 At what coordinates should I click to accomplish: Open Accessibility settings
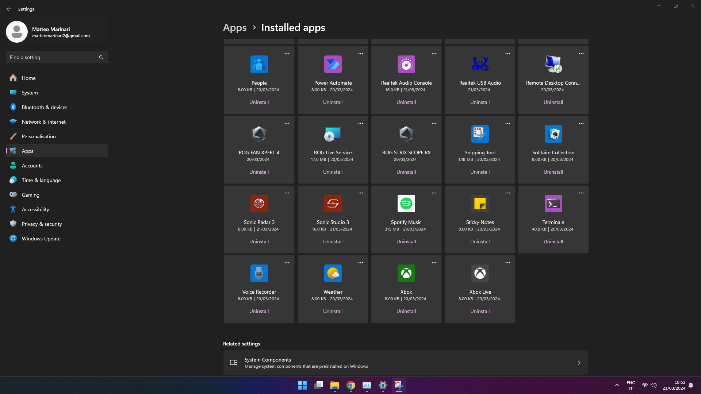[57, 209]
